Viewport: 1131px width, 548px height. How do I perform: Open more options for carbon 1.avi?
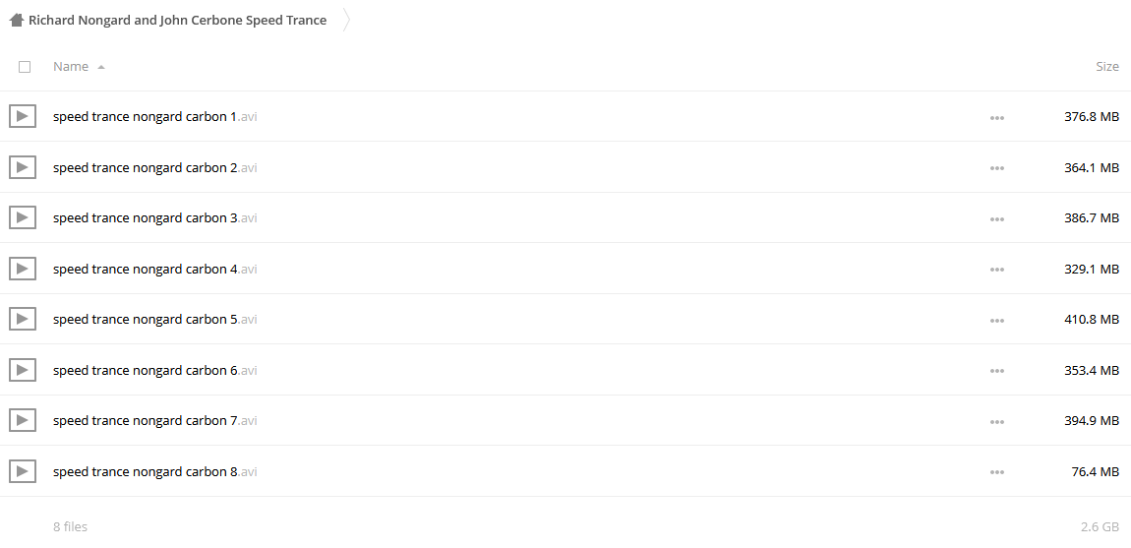pyautogui.click(x=997, y=118)
